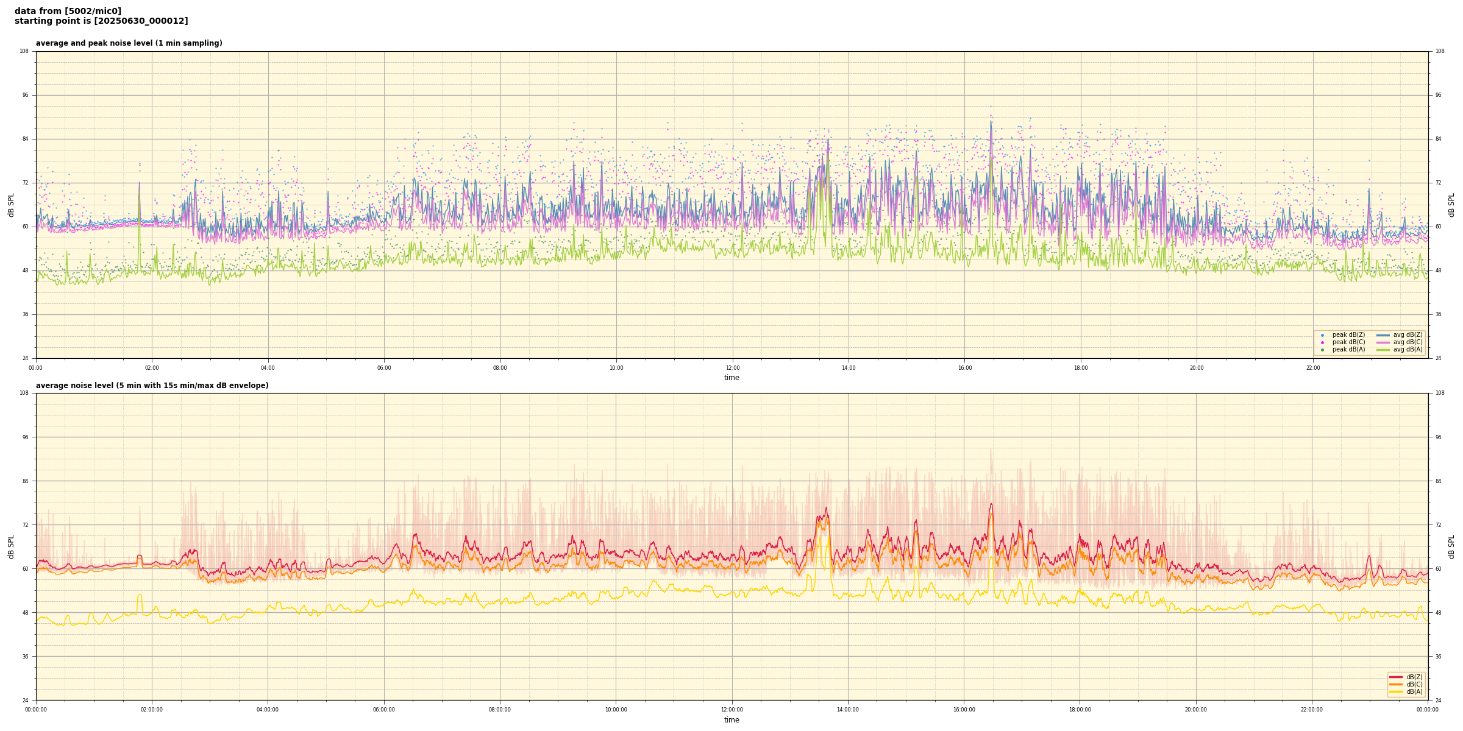Click the 96 tick on top chart's left axis
This screenshot has width=1463, height=731.
25,95
